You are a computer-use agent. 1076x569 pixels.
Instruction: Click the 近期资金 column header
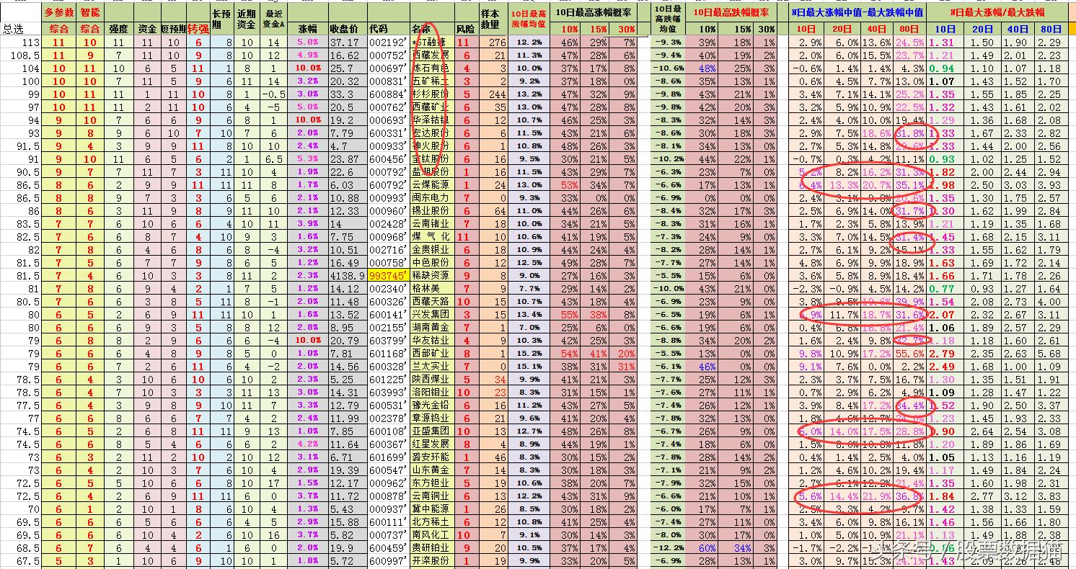[x=246, y=19]
